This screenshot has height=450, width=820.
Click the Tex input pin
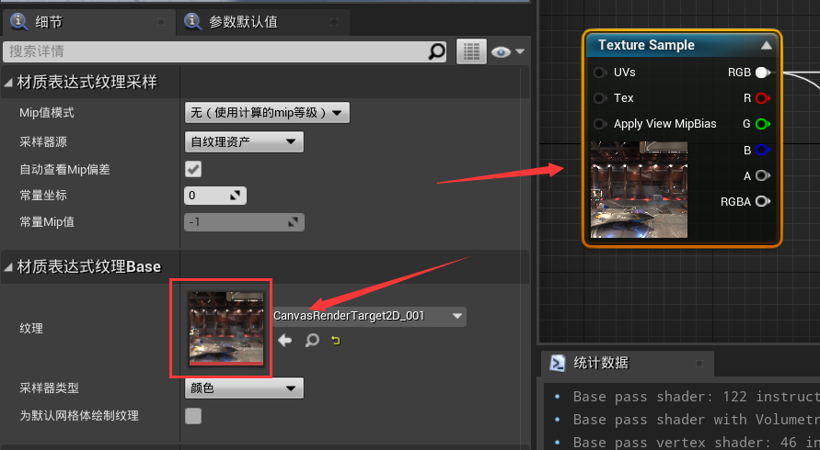tap(599, 98)
